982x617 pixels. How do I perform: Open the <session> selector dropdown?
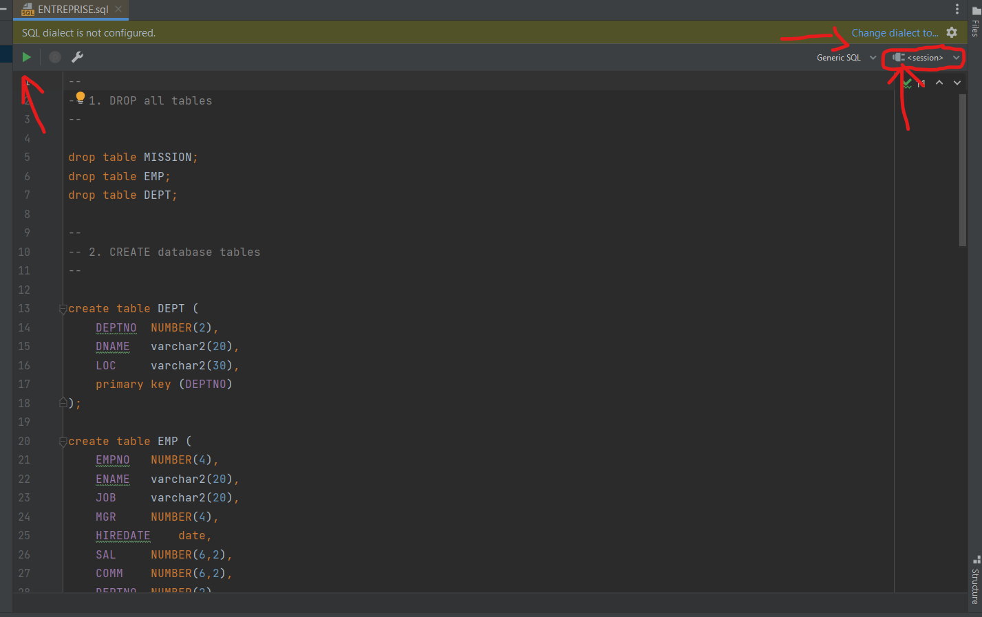coord(926,58)
